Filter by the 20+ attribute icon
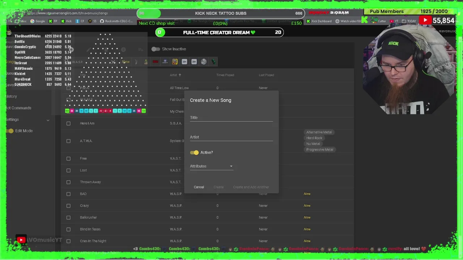The height and width of the screenshot is (260, 463). click(x=194, y=62)
